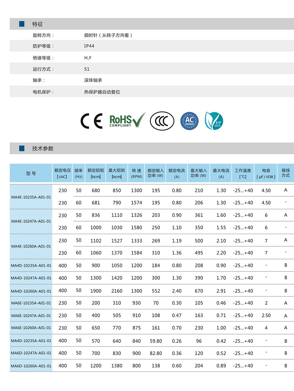Viewport: 294px width, 391px height.
Task: Click the 最大输入功率 (W) column header
Action: (199, 173)
